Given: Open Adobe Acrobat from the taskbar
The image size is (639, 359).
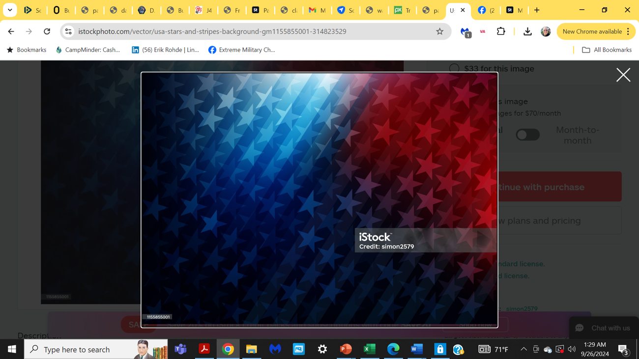Looking at the screenshot, I should click(204, 349).
